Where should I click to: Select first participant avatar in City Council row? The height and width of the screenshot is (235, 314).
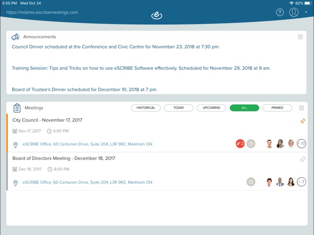[x=269, y=143]
